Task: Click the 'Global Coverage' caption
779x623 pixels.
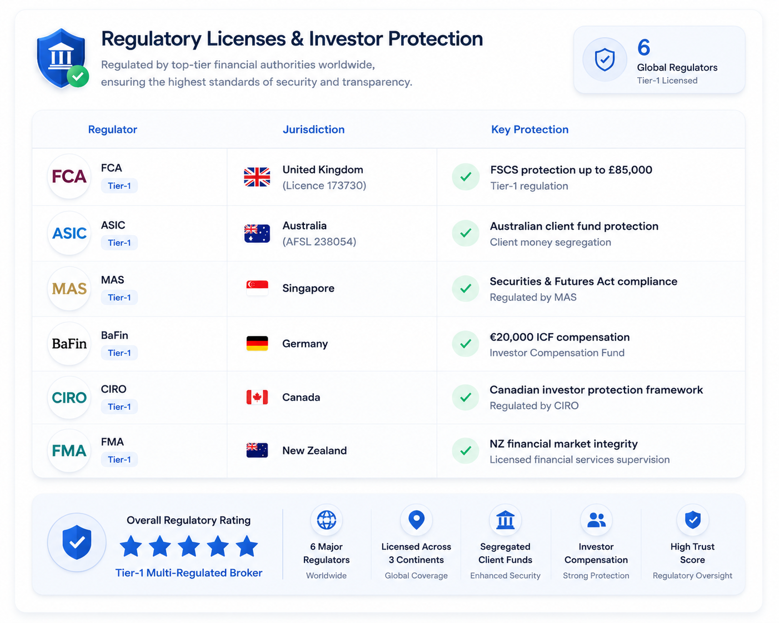Action: (416, 576)
